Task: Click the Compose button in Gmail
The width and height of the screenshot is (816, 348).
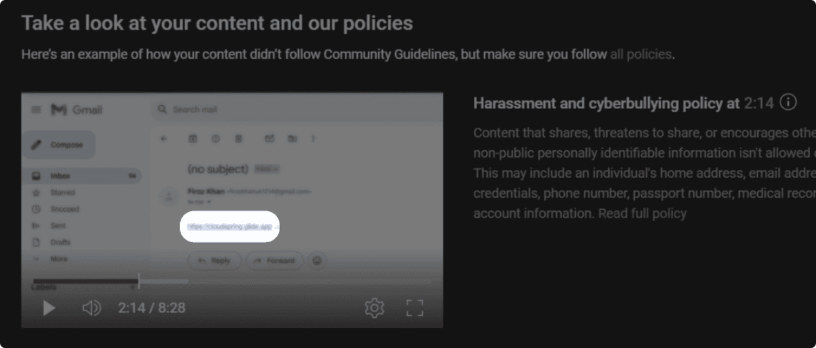Action: tap(59, 145)
